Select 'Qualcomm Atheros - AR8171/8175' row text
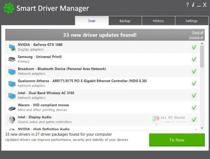This screenshot has width=210, height=159. 82,81
